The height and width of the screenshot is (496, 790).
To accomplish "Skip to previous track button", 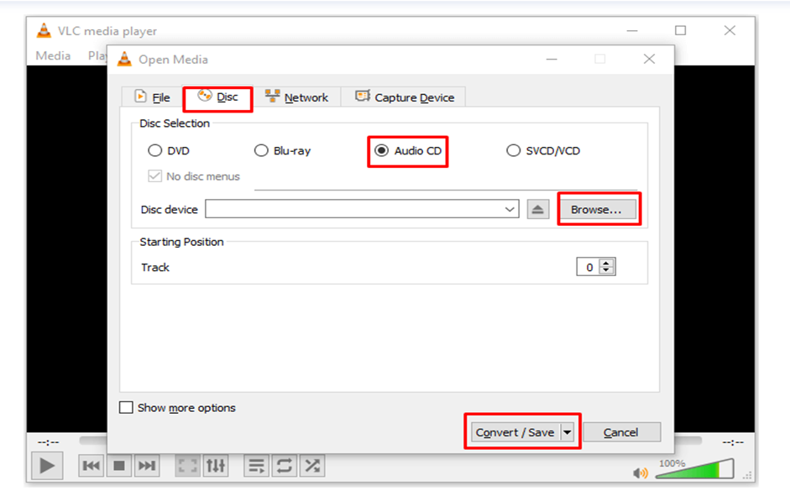I will [92, 465].
